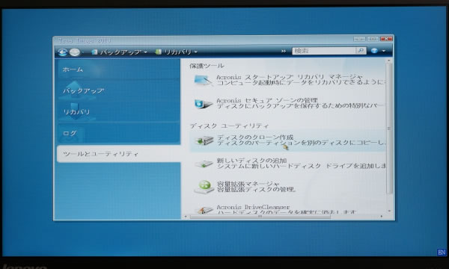Click the disk clone creation icon
This screenshot has width=449, height=269.
204,140
